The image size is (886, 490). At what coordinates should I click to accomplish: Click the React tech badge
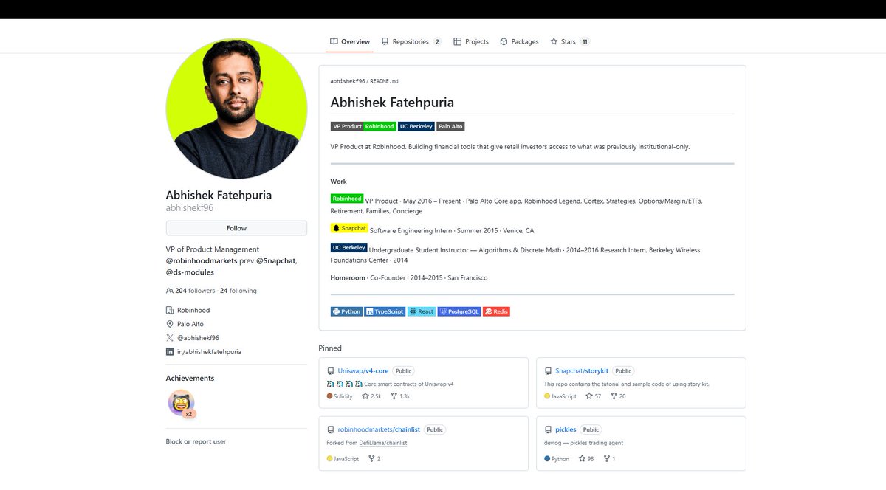pyautogui.click(x=422, y=311)
